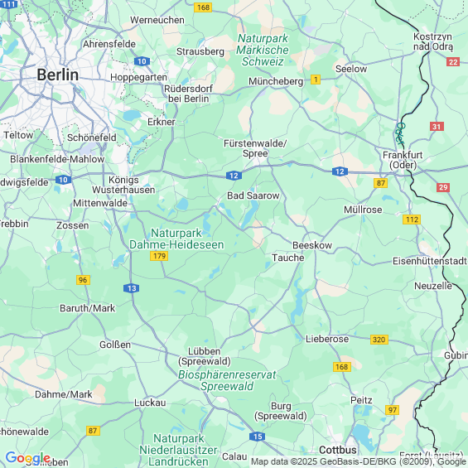This screenshot has height=468, width=468.
Task: Click the A13 motorway shield icon
Action: coord(132,288)
